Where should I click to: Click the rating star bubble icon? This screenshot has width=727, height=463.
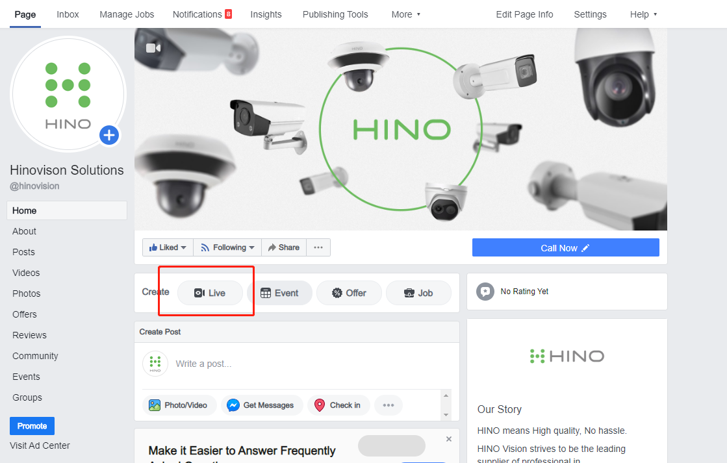click(x=485, y=292)
